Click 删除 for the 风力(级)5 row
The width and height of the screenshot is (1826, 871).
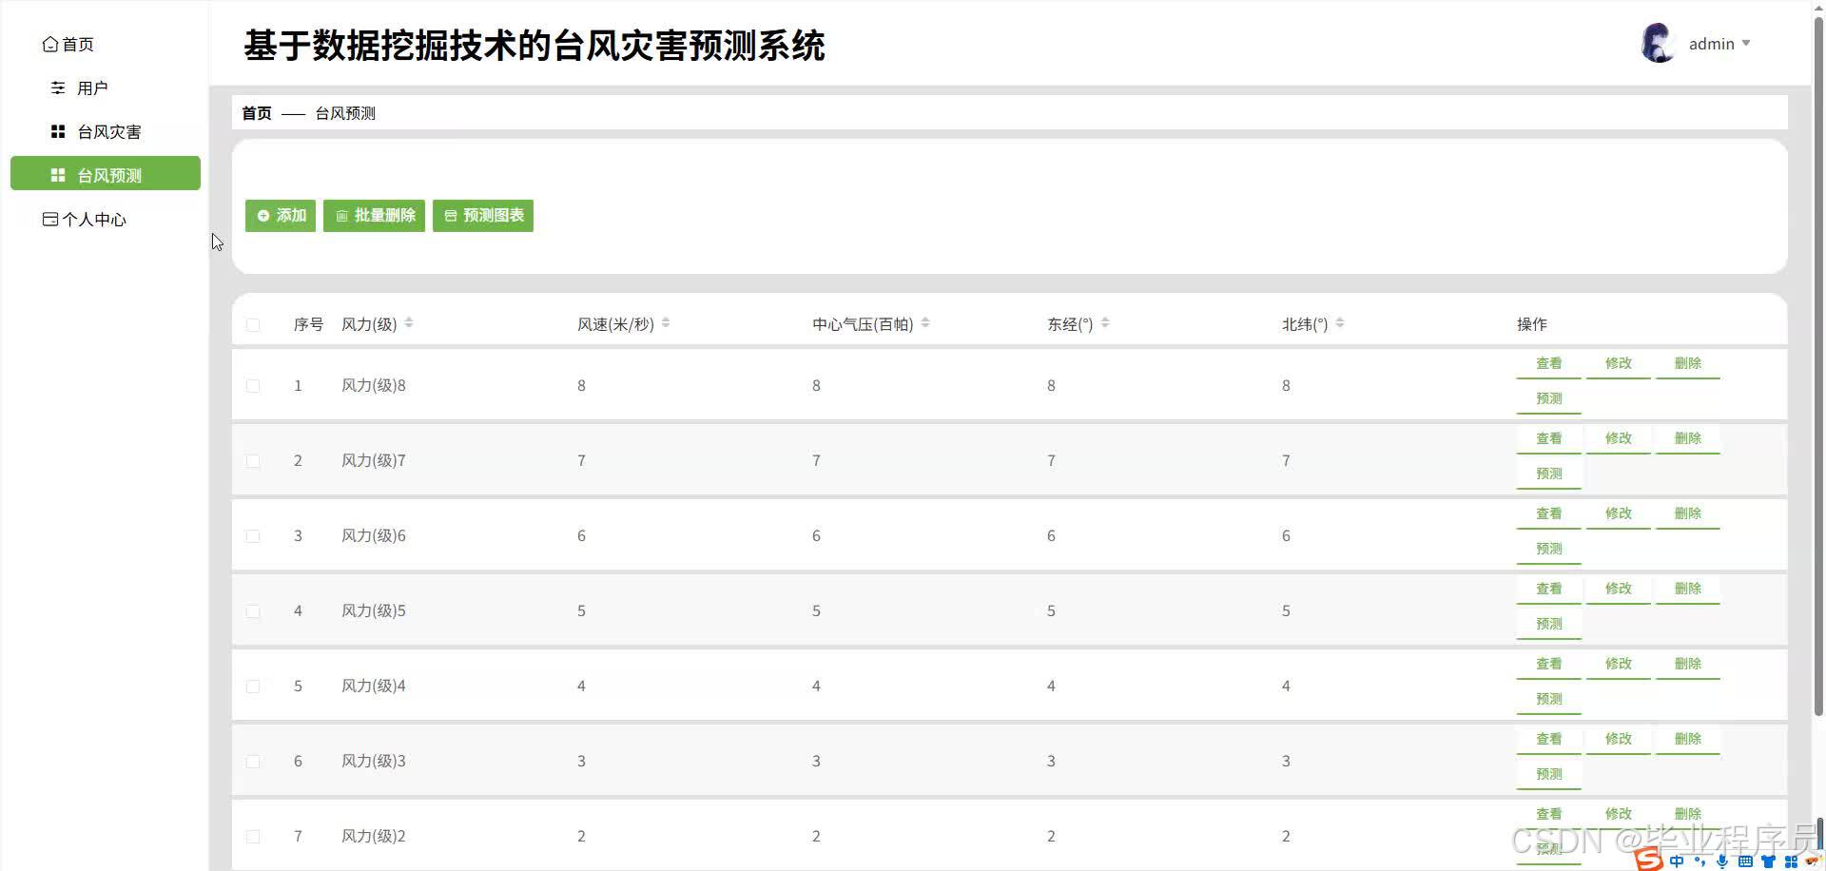(1688, 589)
